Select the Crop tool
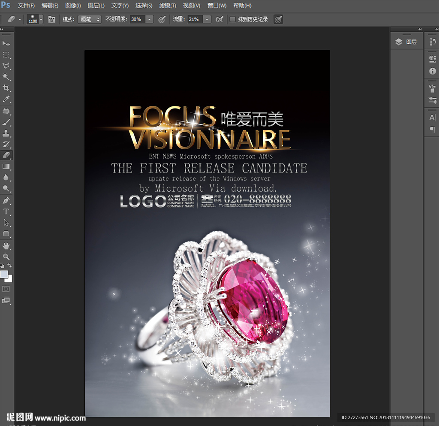This screenshot has width=439, height=426. coord(6,88)
